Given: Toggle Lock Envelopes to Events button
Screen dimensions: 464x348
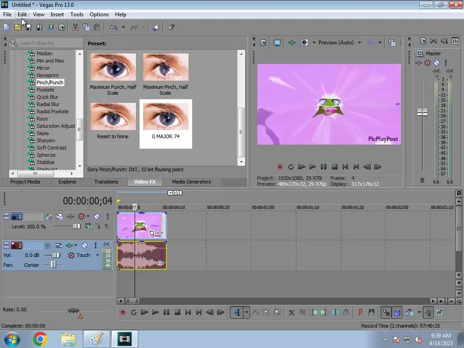Looking at the screenshot, I should point(429,312).
